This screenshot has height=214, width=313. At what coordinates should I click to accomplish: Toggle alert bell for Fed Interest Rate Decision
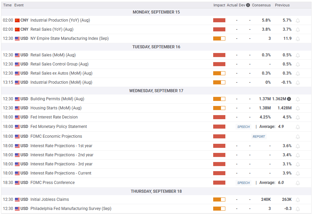point(298,117)
